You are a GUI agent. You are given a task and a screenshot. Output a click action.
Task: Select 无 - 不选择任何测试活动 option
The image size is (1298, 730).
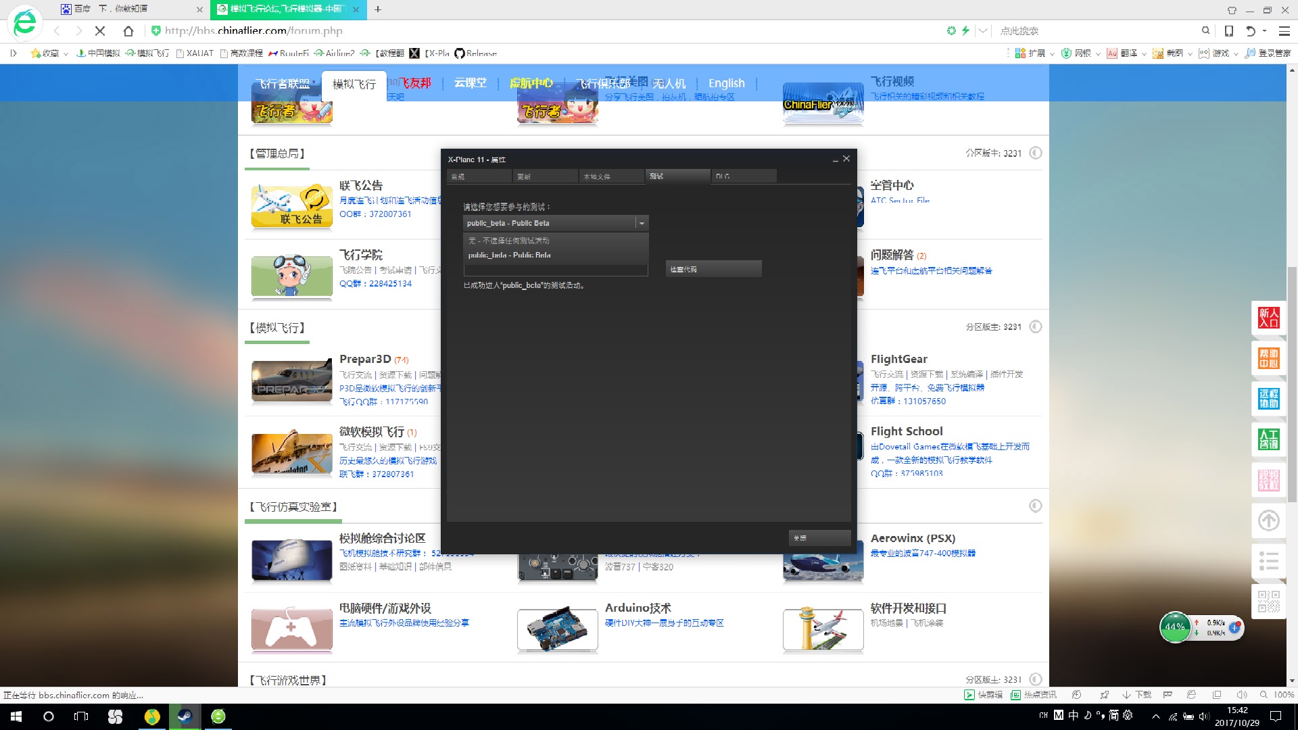point(556,241)
